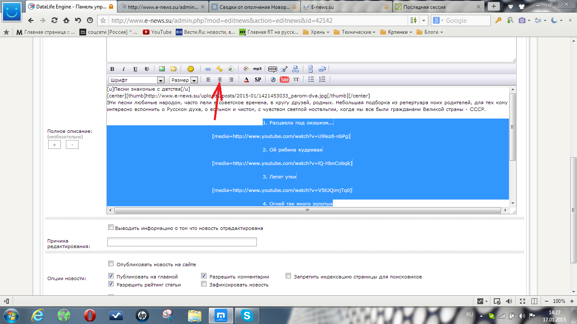The width and height of the screenshot is (577, 324).
Task: Insert a spoiler with the SP button
Action: (258, 79)
